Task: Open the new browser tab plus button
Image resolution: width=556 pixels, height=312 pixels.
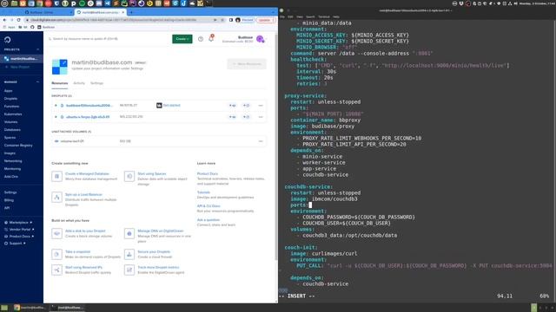Action: 131,12
